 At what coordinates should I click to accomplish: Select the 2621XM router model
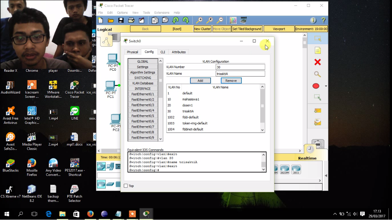click(284, 170)
